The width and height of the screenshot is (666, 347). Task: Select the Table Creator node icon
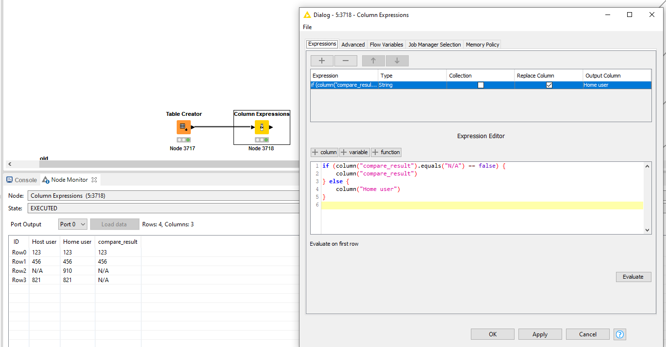pyautogui.click(x=183, y=127)
